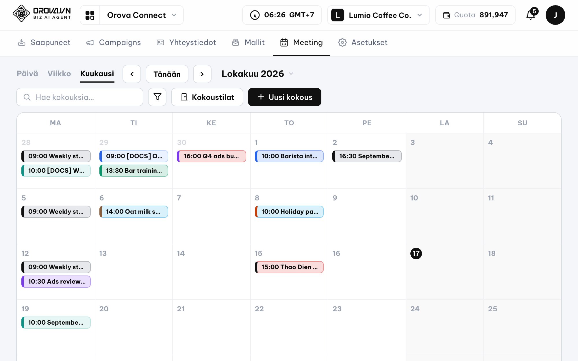The image size is (578, 361).
Task: Open the Asetukset tab
Action: pos(363,42)
